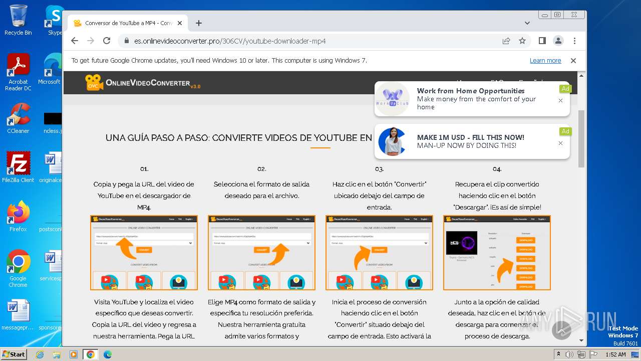Click the scroll up arrow of page
The image size is (641, 361).
[581, 75]
